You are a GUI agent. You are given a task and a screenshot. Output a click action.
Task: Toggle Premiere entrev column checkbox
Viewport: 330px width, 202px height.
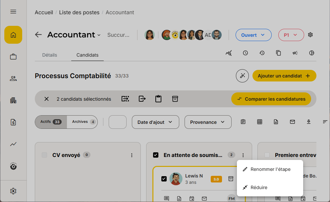click(x=267, y=155)
